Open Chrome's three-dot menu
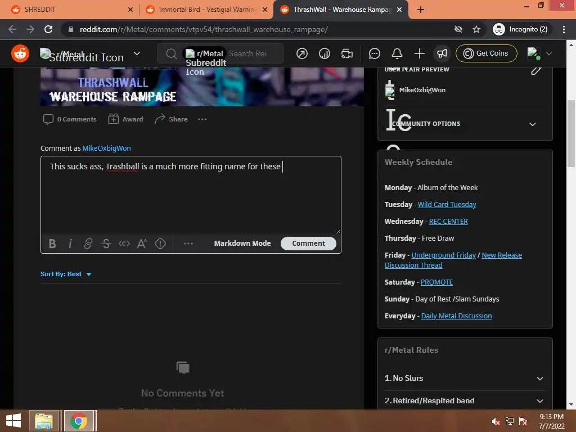Image resolution: width=576 pixels, height=432 pixels. point(564,29)
